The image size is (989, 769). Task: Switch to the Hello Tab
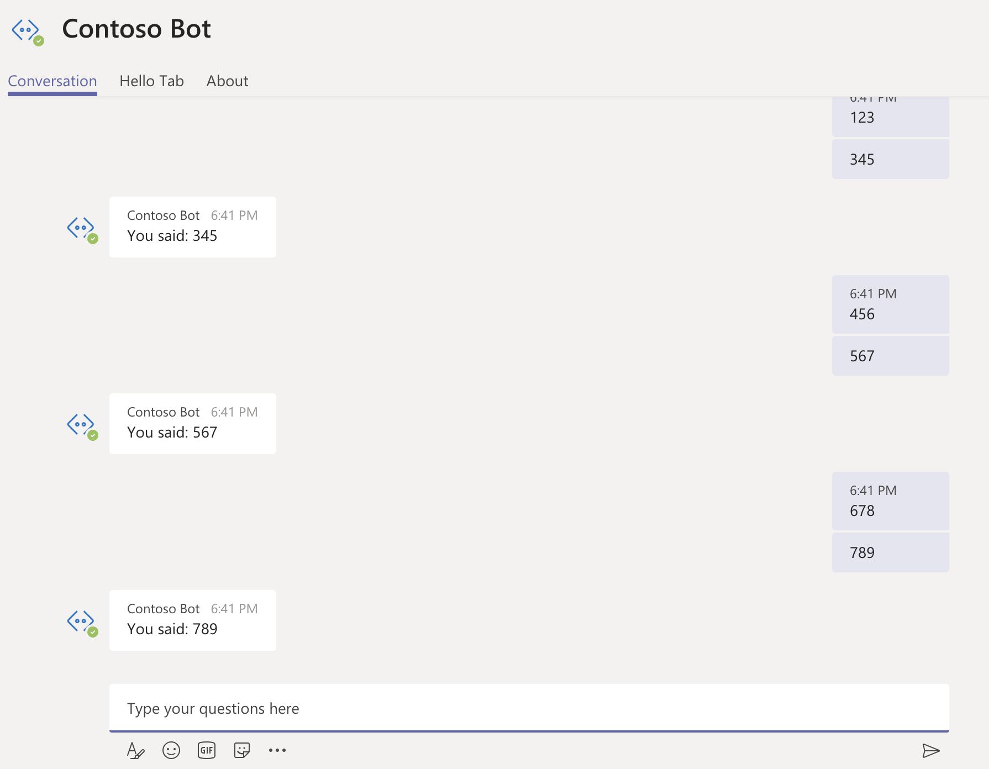click(152, 81)
